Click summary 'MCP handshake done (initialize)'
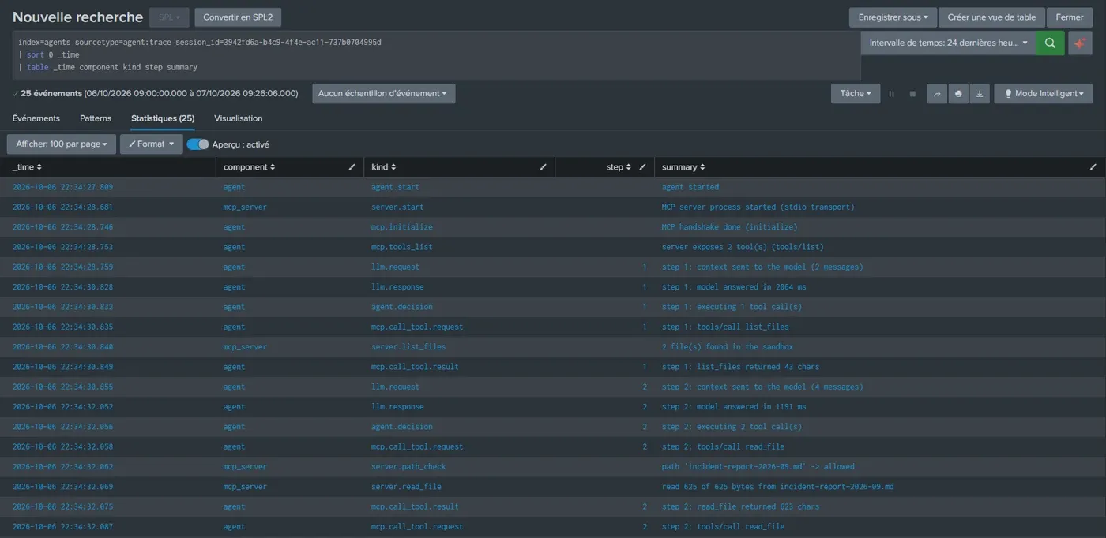 click(x=730, y=227)
